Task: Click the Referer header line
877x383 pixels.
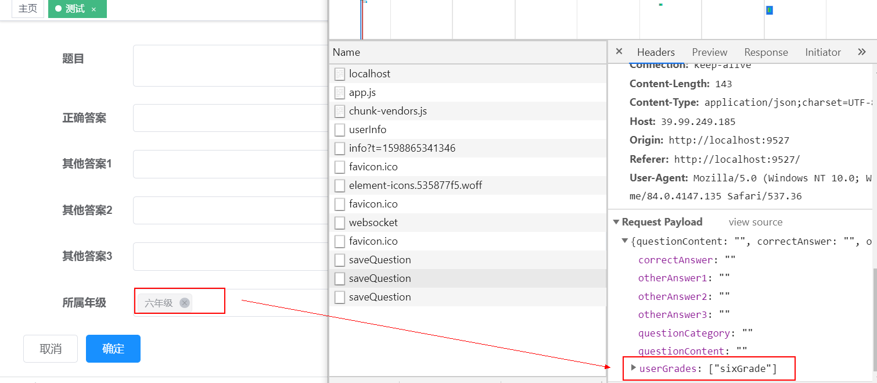Action: [x=714, y=159]
